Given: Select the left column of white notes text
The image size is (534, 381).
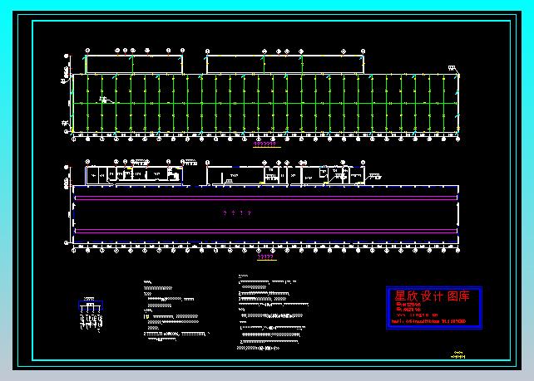Looking at the screenshot, I should pos(176,310).
